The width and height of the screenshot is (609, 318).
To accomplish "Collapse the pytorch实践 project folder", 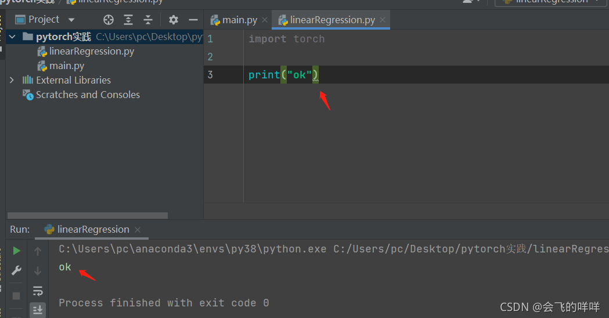I will (12, 37).
